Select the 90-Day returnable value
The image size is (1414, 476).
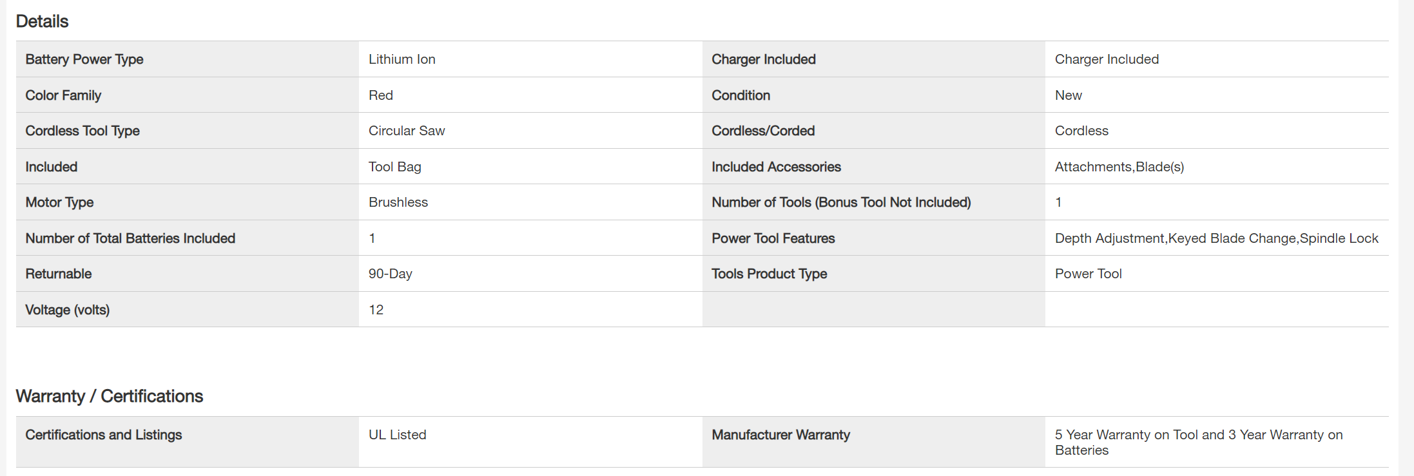390,274
